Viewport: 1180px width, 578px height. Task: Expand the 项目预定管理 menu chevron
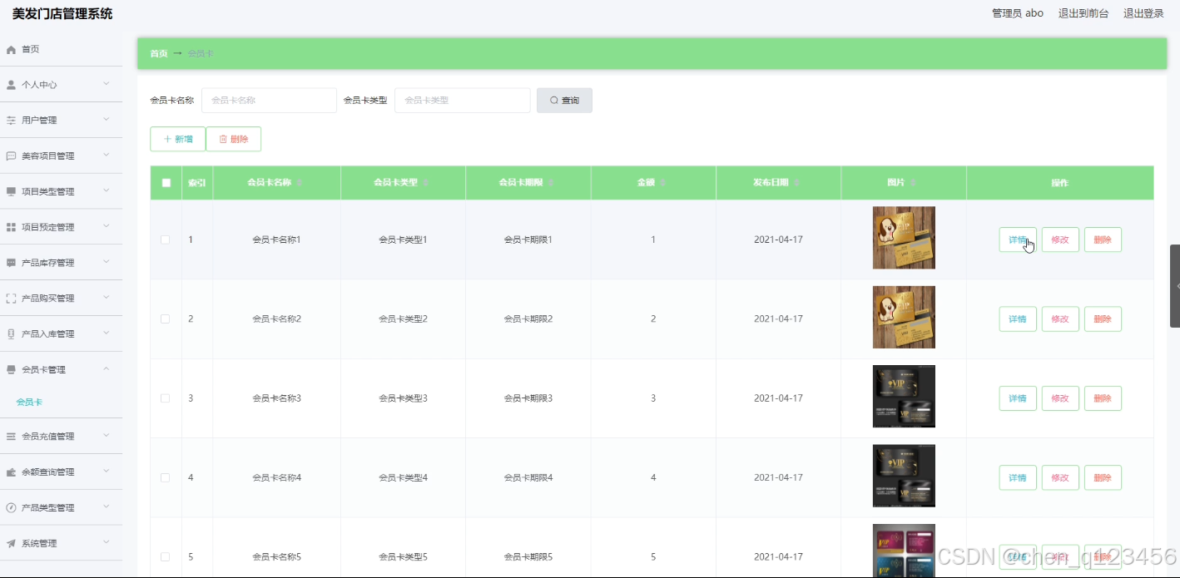coord(106,226)
